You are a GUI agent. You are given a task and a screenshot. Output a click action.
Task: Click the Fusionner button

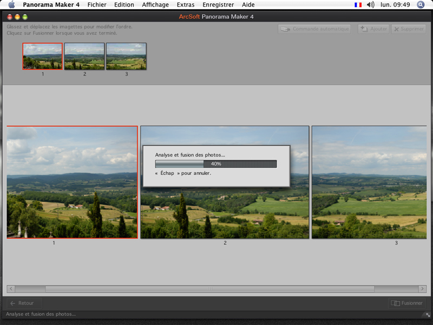click(407, 303)
